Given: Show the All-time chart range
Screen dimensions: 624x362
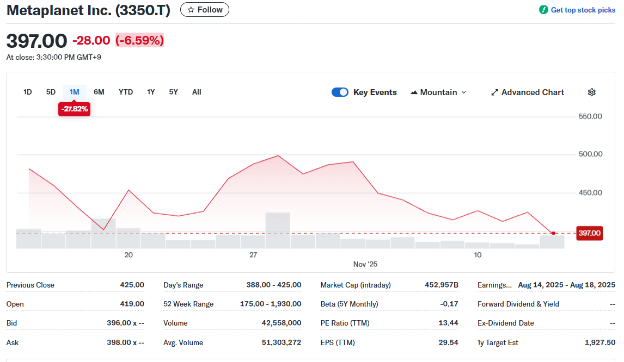Looking at the screenshot, I should (x=196, y=92).
